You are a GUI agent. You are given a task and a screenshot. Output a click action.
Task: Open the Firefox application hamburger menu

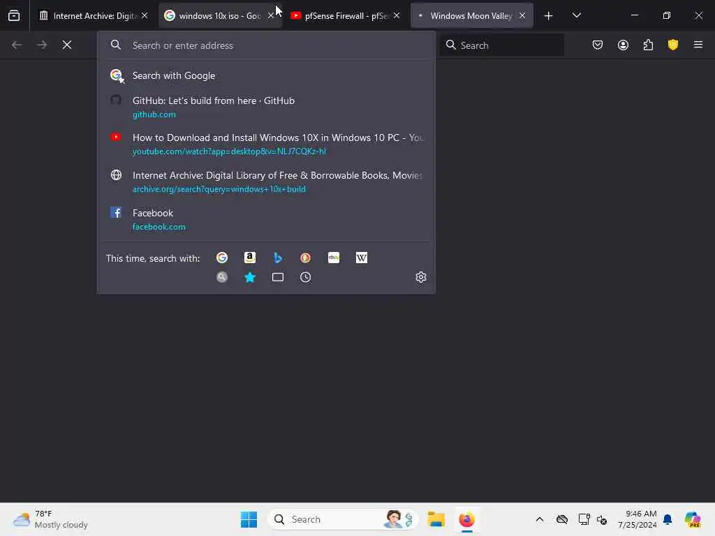698,45
